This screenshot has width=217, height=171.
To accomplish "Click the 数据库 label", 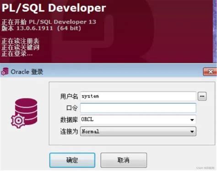I will tap(69, 120).
